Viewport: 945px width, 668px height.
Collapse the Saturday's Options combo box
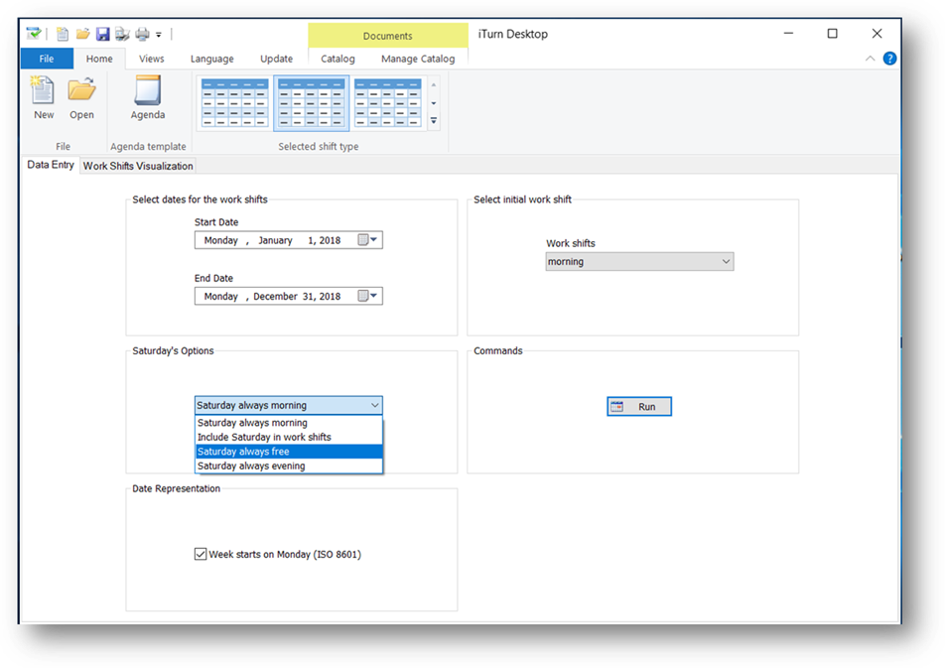click(x=288, y=405)
